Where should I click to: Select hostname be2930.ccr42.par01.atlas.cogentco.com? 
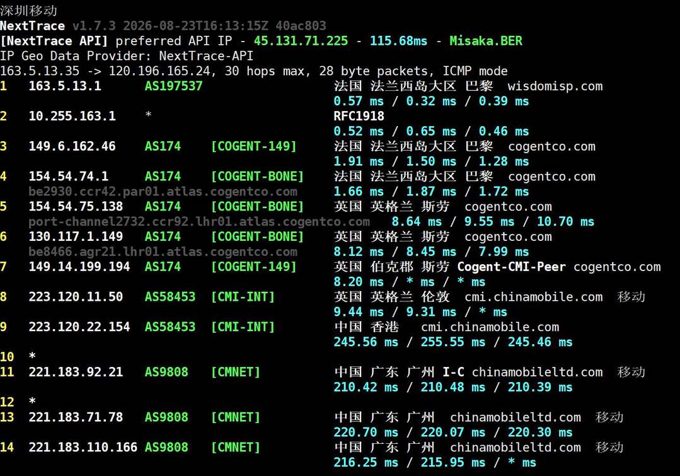click(163, 192)
